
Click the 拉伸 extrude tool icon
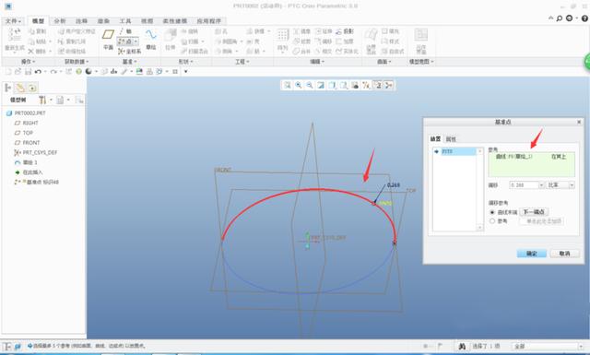[x=170, y=39]
